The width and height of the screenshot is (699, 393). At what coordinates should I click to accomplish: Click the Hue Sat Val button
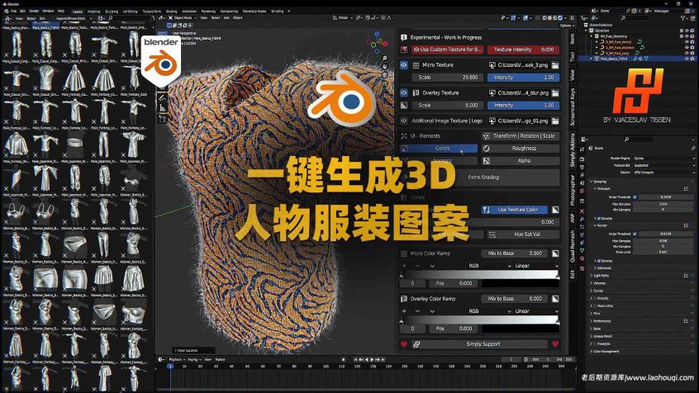pos(522,234)
